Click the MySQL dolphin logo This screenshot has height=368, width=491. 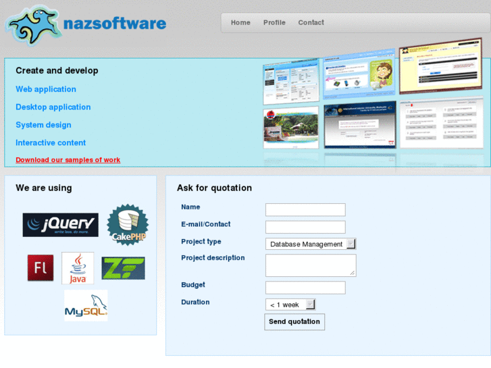(x=86, y=305)
